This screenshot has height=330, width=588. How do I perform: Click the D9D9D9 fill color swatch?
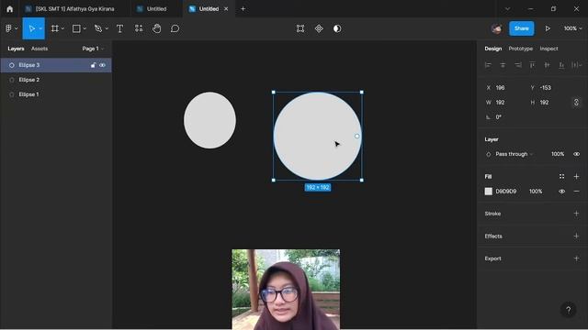point(488,192)
